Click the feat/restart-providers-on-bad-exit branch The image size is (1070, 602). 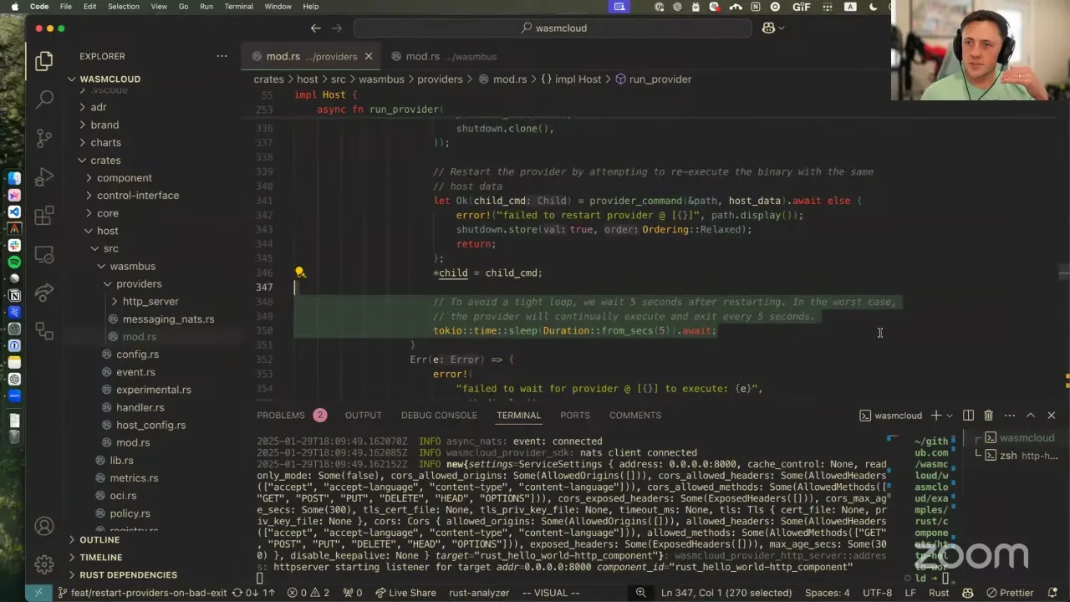point(142,593)
